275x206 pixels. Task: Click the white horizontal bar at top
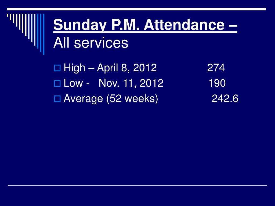136,9
